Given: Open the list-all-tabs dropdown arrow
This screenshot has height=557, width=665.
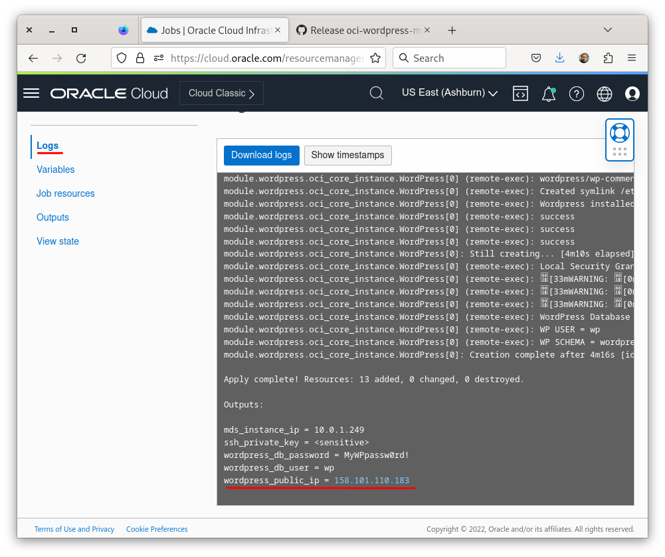Looking at the screenshot, I should [x=608, y=29].
